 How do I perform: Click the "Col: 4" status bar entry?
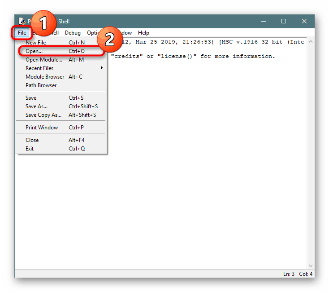[306, 274]
